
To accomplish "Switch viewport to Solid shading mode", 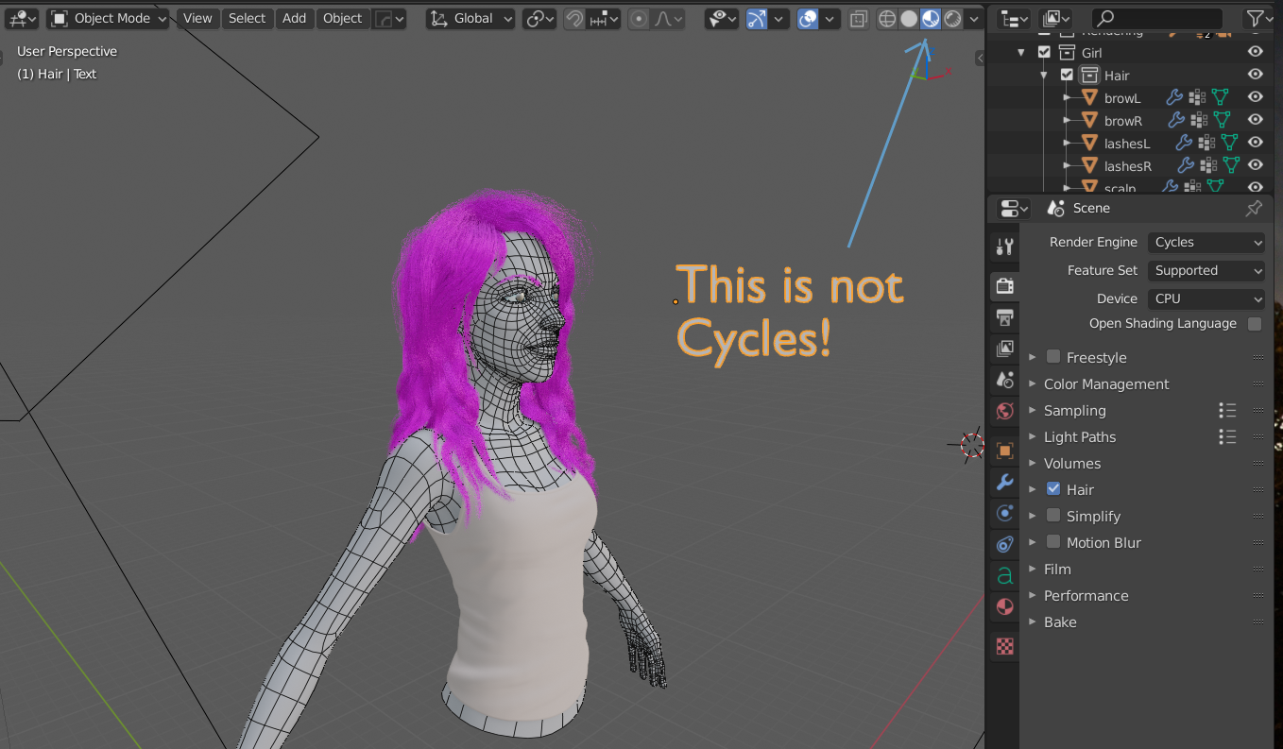I will click(909, 17).
